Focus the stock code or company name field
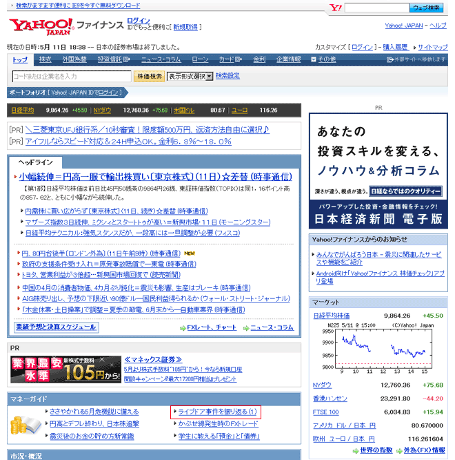 pos(71,76)
